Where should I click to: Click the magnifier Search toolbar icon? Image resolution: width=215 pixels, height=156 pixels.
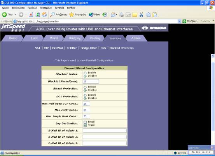pyautogui.click(x=52, y=14)
